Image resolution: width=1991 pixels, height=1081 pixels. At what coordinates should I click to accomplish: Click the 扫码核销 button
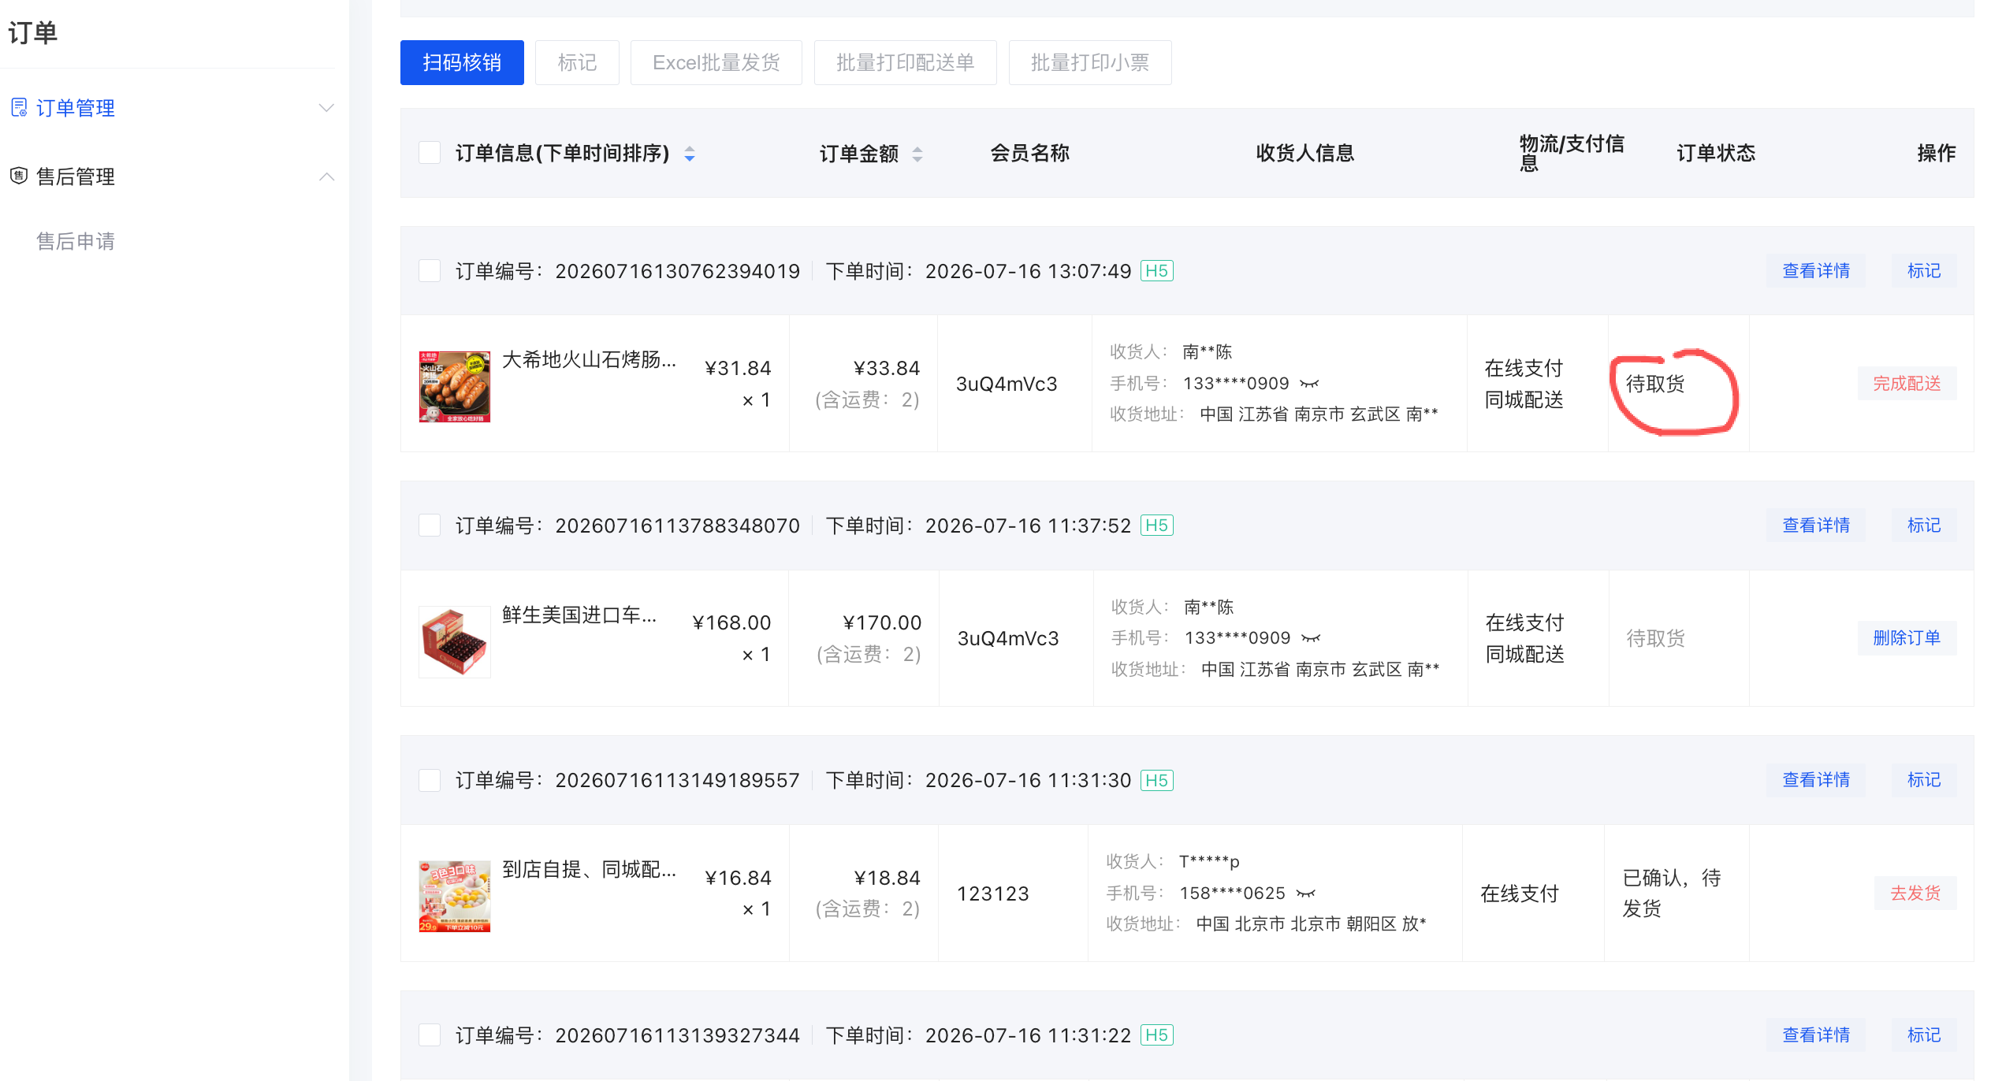click(x=462, y=62)
